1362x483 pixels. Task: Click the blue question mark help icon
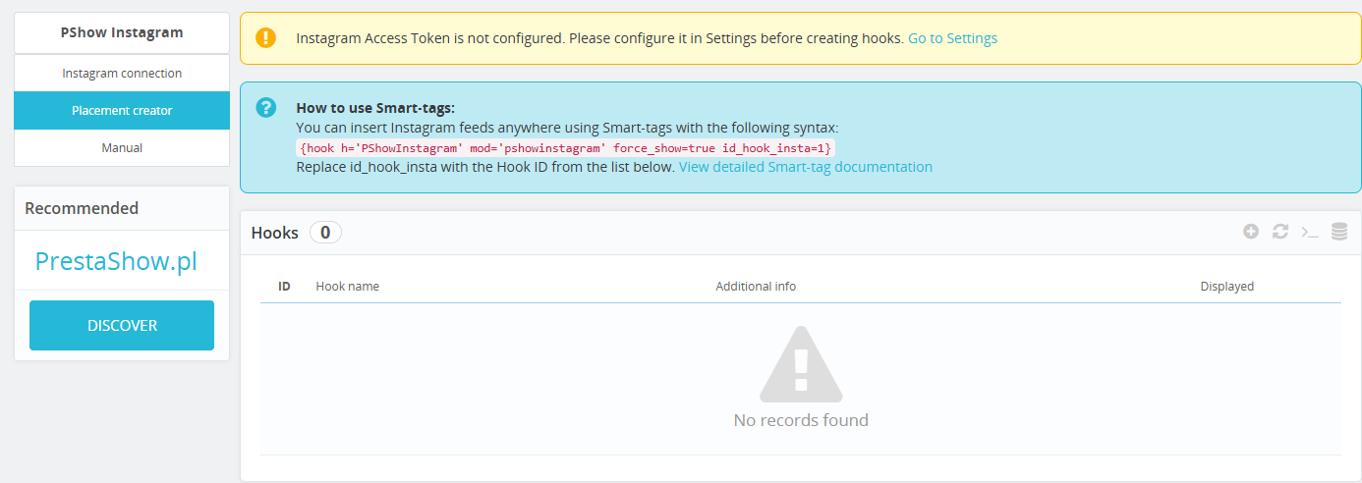(266, 108)
